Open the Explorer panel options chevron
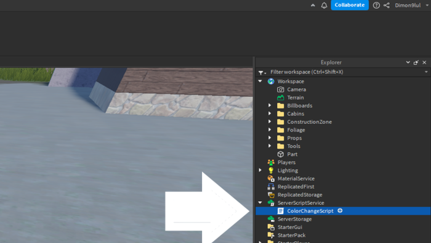This screenshot has width=431, height=243. tap(408, 62)
